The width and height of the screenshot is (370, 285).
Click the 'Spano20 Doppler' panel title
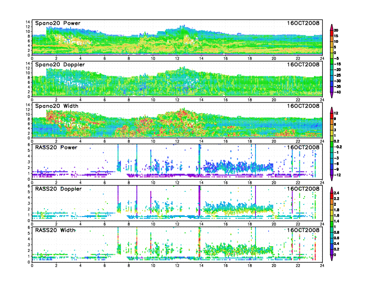(60, 65)
